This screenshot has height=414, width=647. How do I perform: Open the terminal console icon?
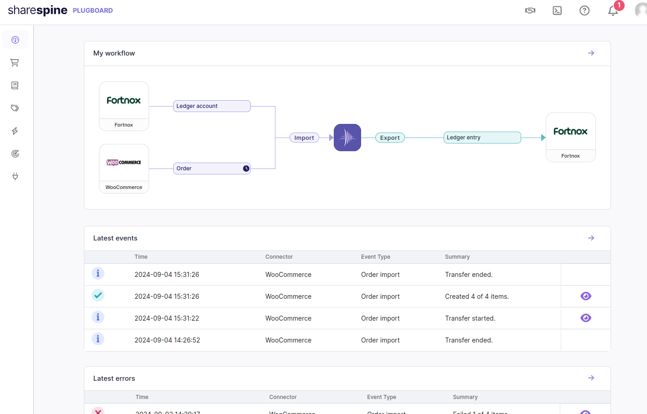pyautogui.click(x=557, y=10)
